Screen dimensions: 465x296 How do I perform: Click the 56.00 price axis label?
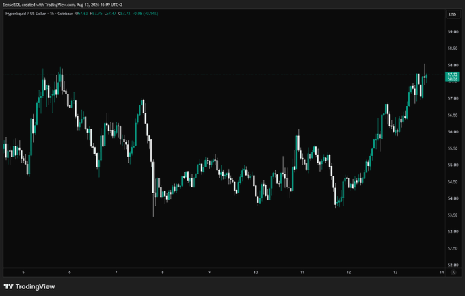453,132
